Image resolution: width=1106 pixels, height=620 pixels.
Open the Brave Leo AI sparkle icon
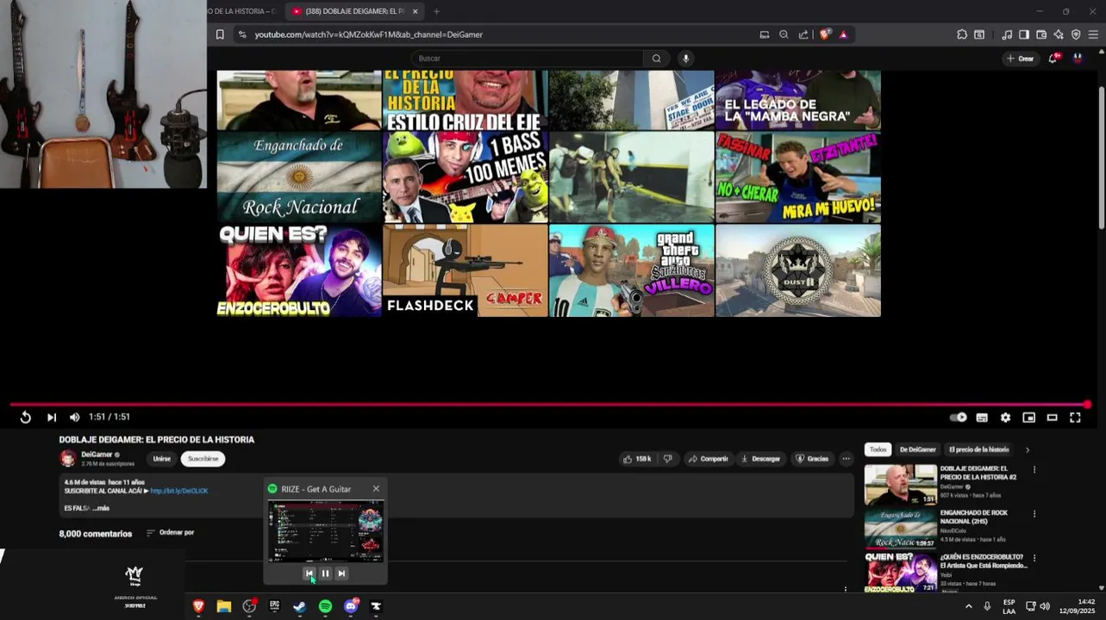point(1059,34)
